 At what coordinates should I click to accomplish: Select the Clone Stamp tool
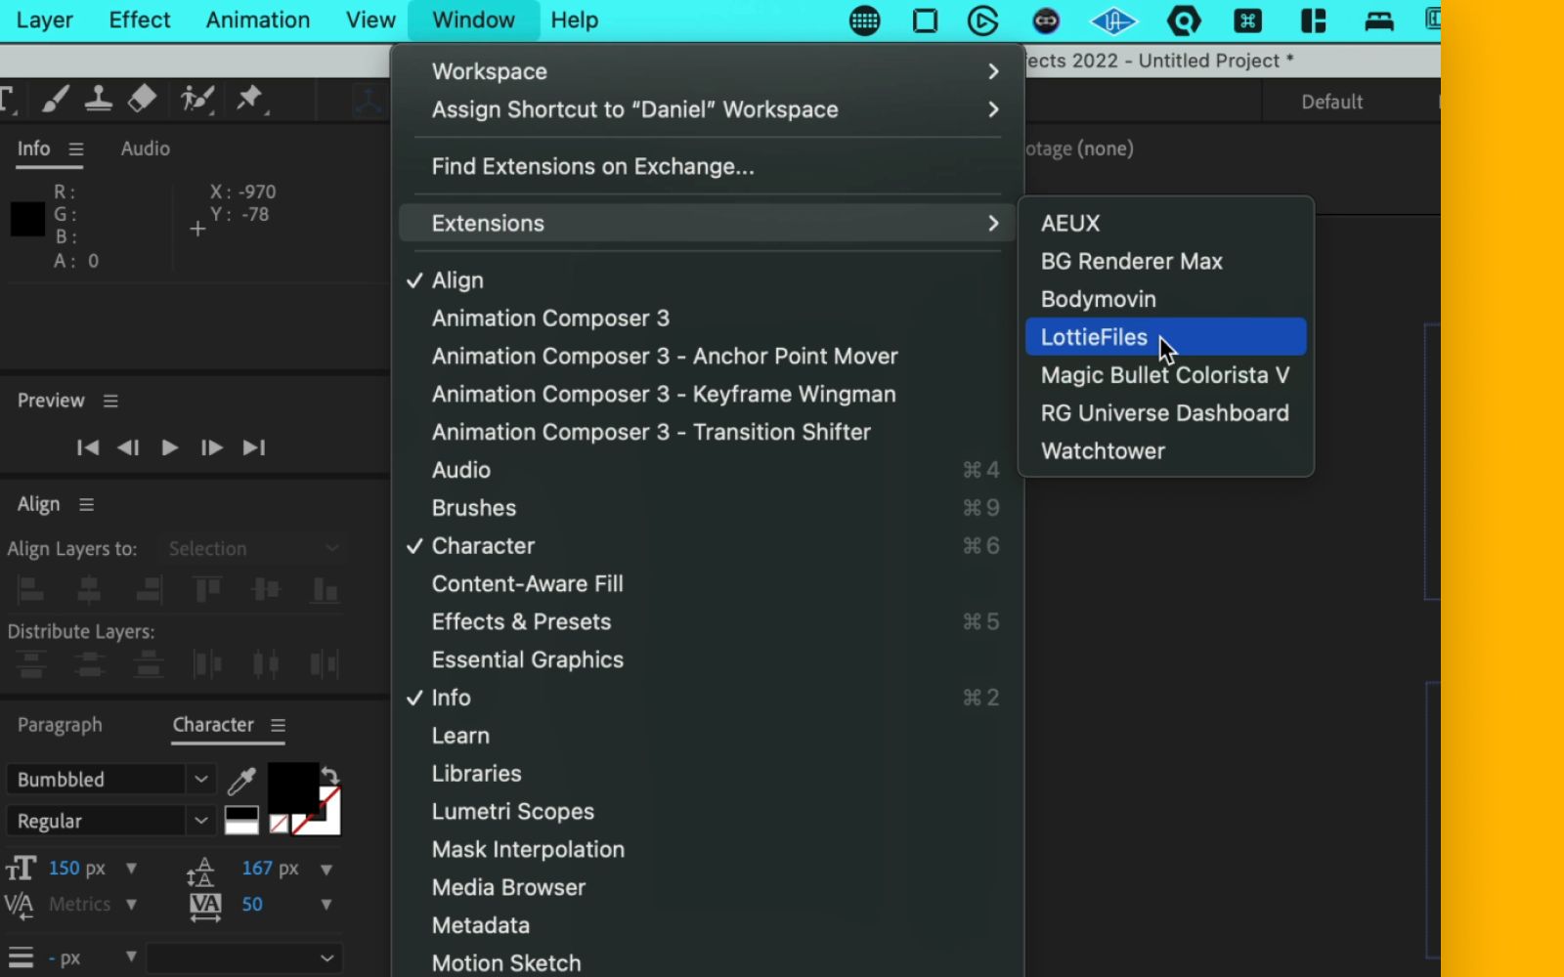point(99,99)
